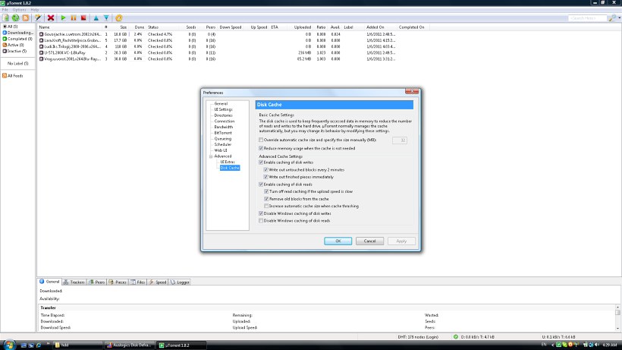Check Disable Windows caching of disk reads
This screenshot has width=622, height=350.
click(x=262, y=220)
